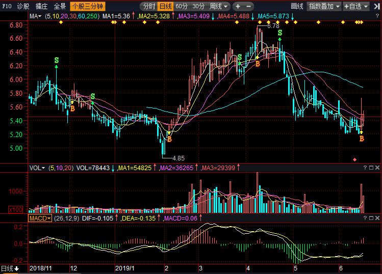
Task: Open the 诊股 stock diagnosis tab
Action: (x=23, y=7)
